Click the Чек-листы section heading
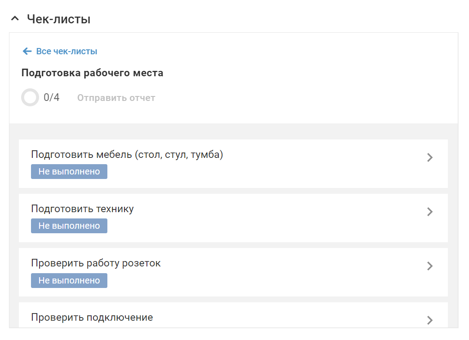 [x=58, y=19]
